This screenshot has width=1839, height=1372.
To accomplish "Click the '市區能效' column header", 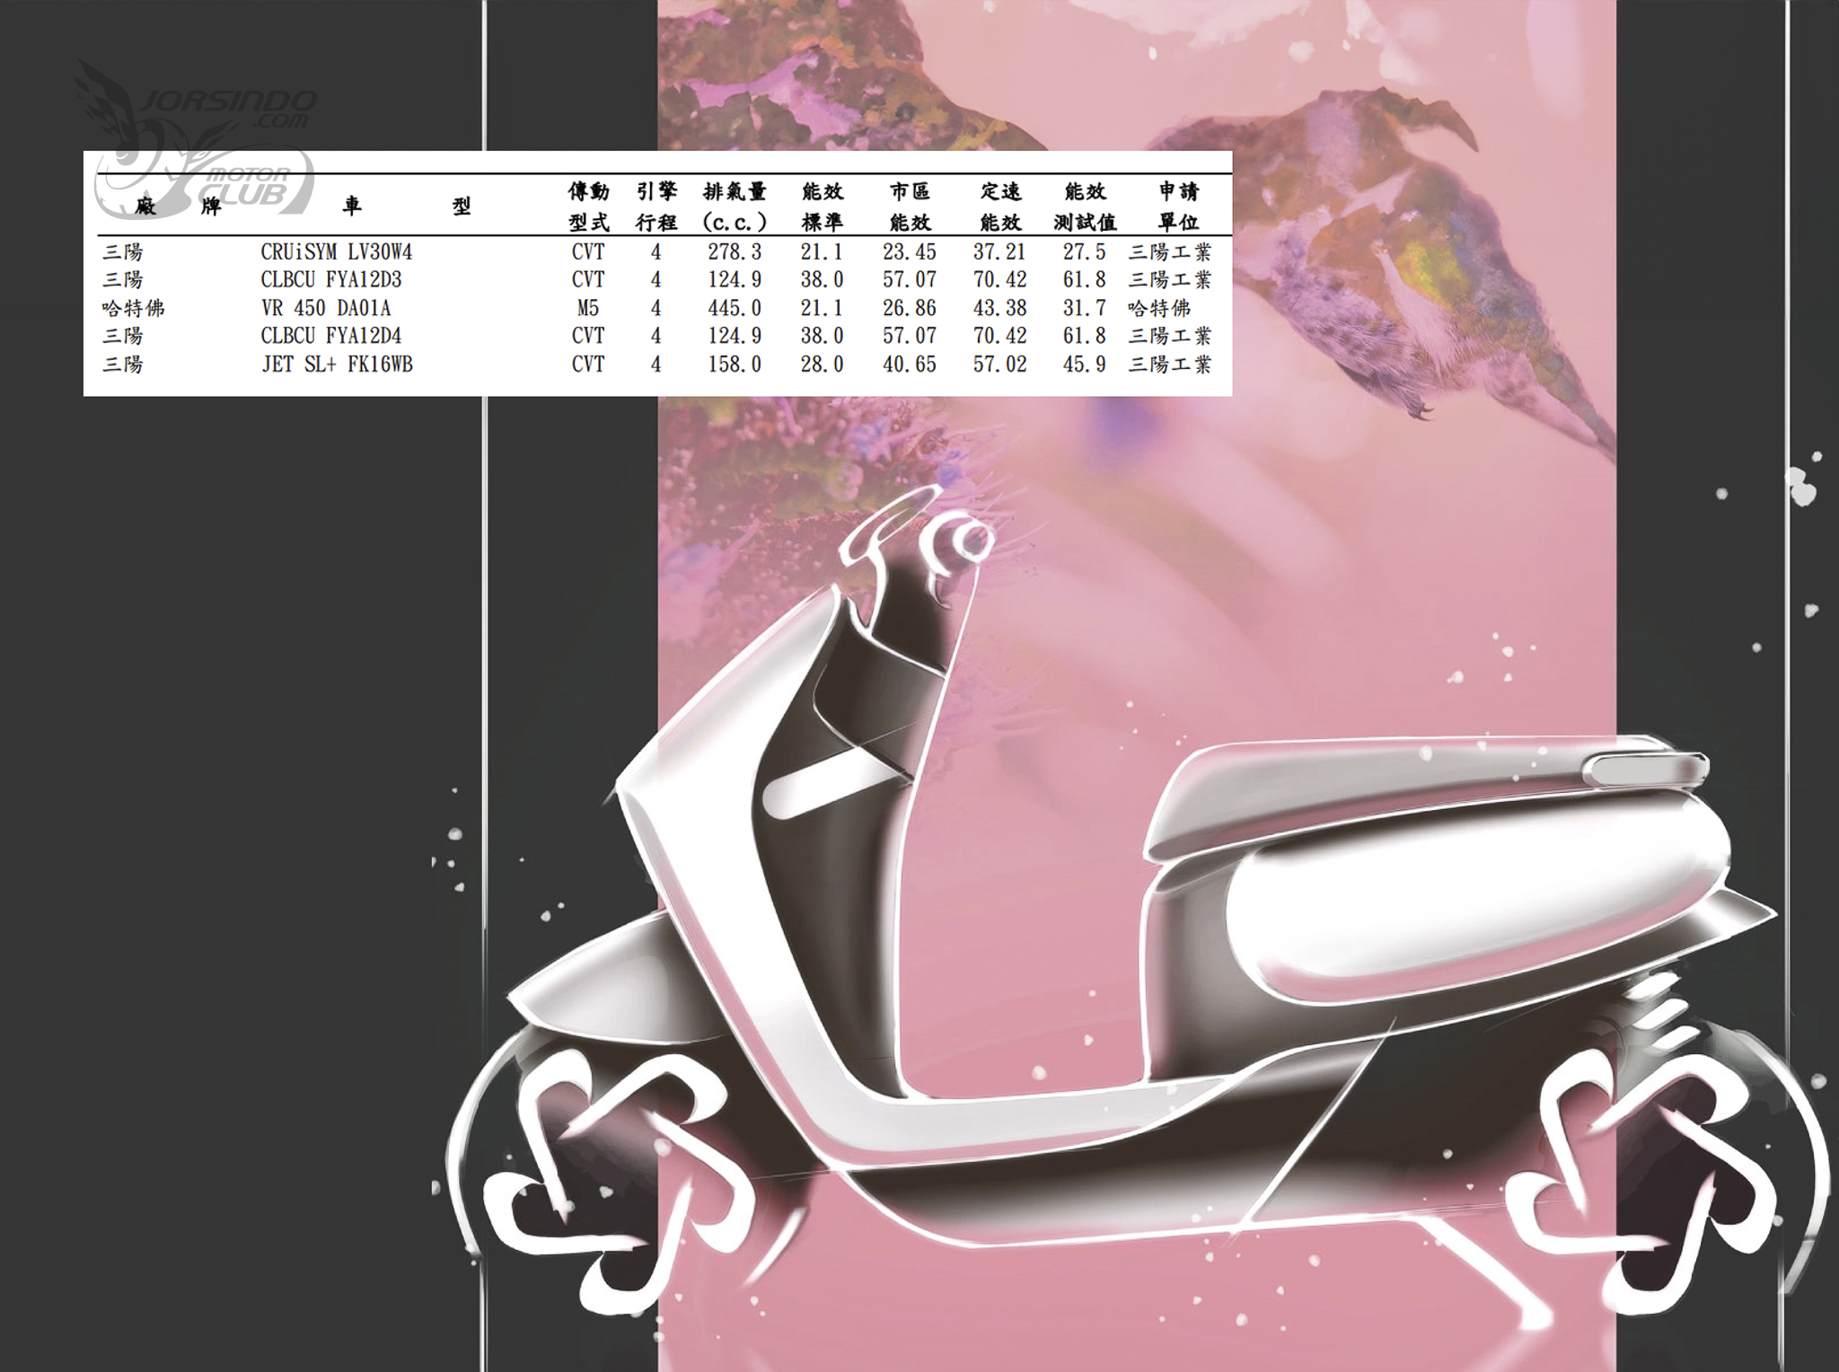I will tap(911, 207).
